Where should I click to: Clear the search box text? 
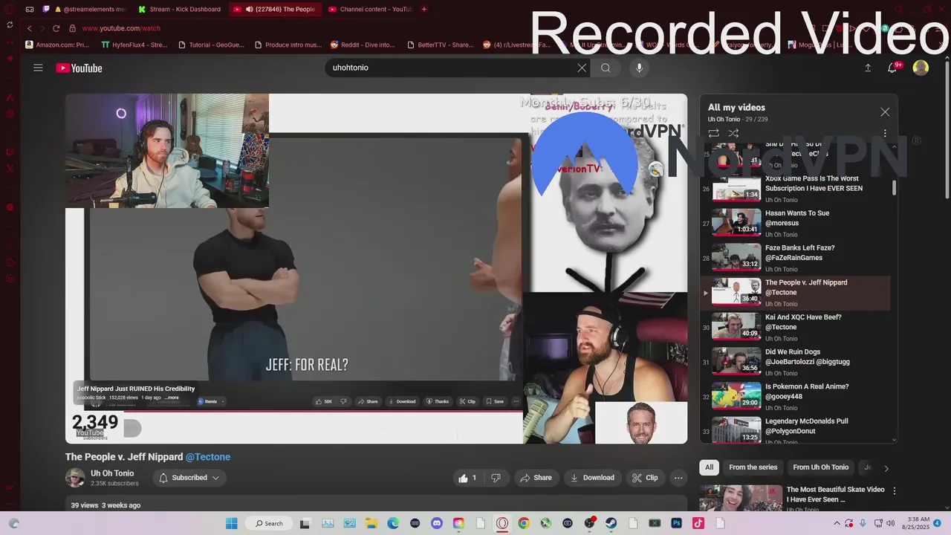pyautogui.click(x=582, y=68)
